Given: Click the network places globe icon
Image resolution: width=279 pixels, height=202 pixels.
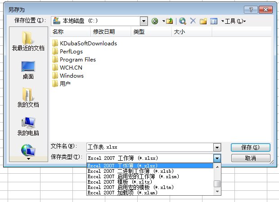Looking at the screenshot, I should pos(28,150).
